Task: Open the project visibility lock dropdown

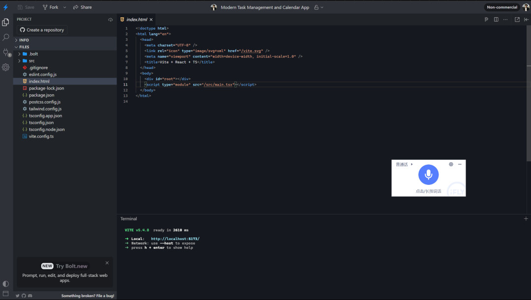Action: (319, 7)
